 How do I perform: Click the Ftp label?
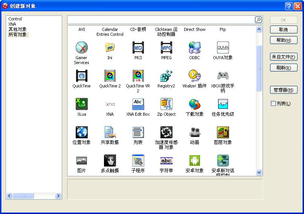[x=223, y=29]
